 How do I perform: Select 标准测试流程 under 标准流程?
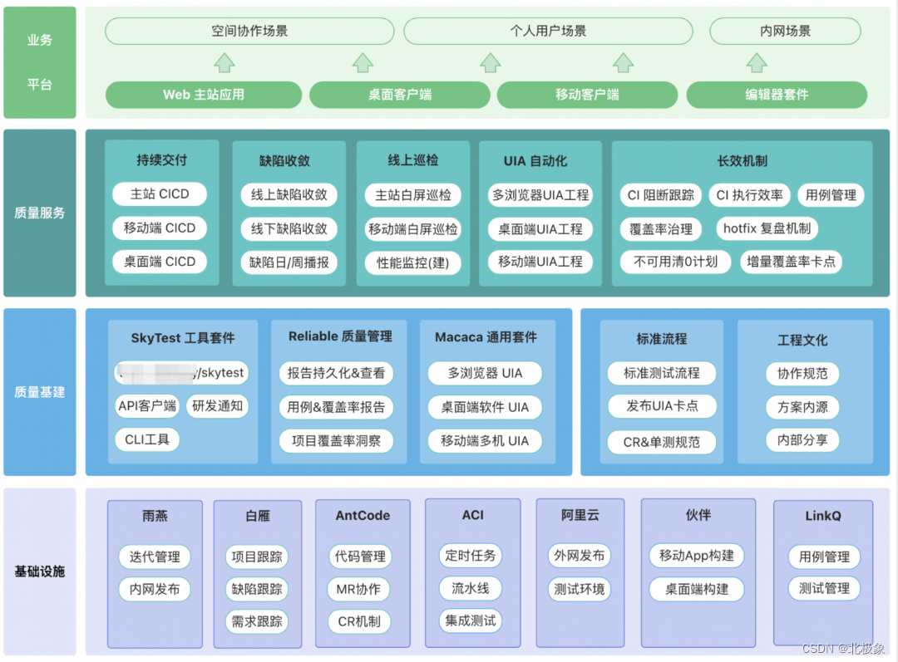coord(661,373)
